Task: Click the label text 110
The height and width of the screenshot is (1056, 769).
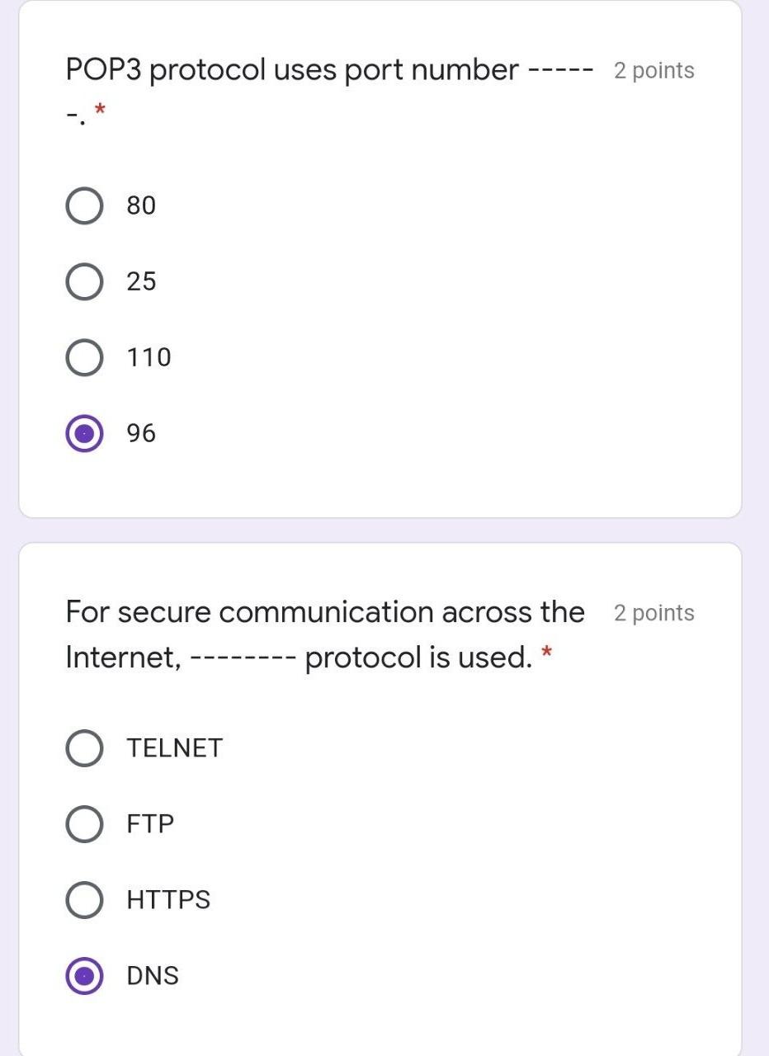Action: 149,356
